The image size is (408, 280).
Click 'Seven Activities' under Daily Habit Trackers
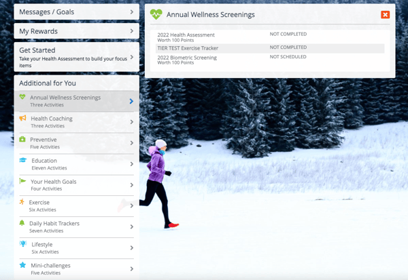[46, 231]
